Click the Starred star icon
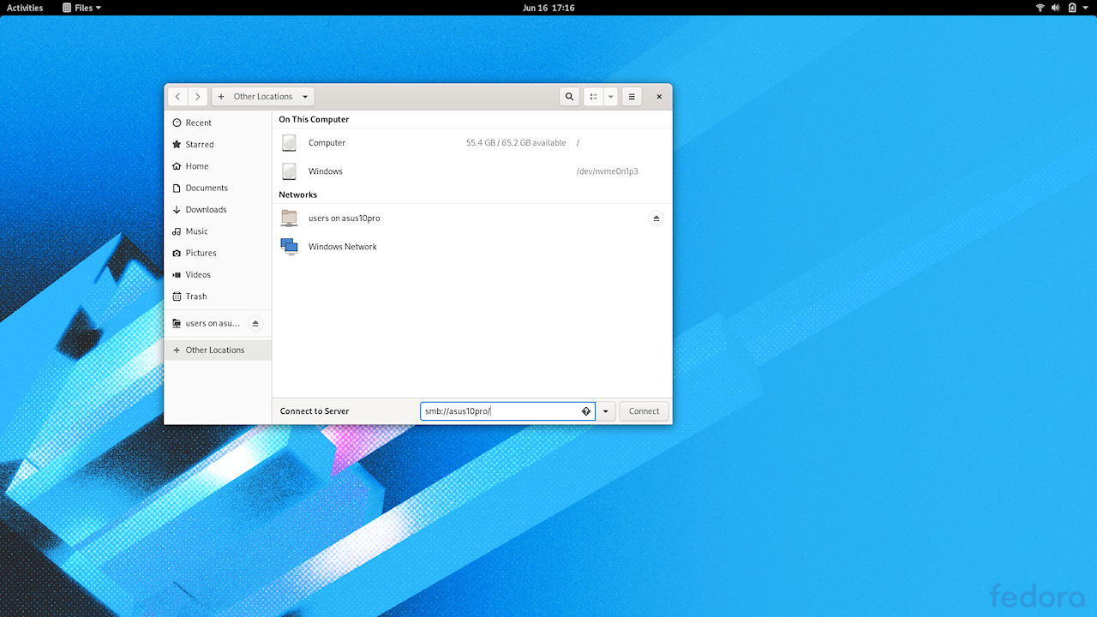 pyautogui.click(x=177, y=145)
